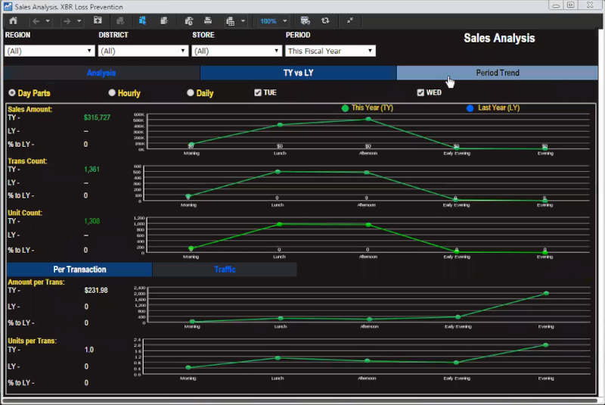
Task: Click the Sales Amount TY value $315,727
Action: point(97,117)
